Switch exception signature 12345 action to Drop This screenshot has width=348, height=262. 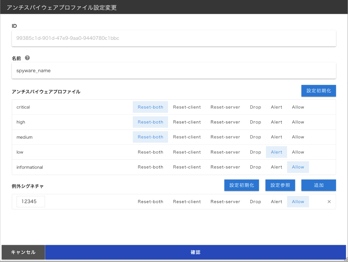pyautogui.click(x=255, y=201)
